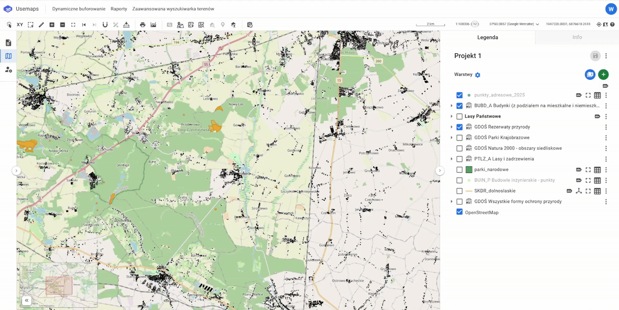619x310 pixels.
Task: Expand the PTLZ_A Lasy i zadrzewienia layer
Action: (x=452, y=159)
